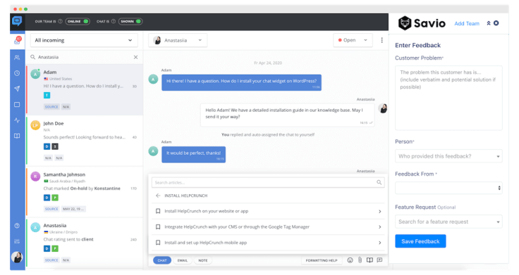
Task: Toggle the chat SHOWN switch
Action: [x=130, y=22]
